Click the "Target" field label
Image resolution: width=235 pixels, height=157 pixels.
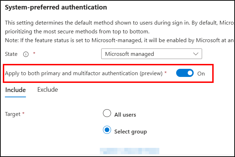click(13, 114)
